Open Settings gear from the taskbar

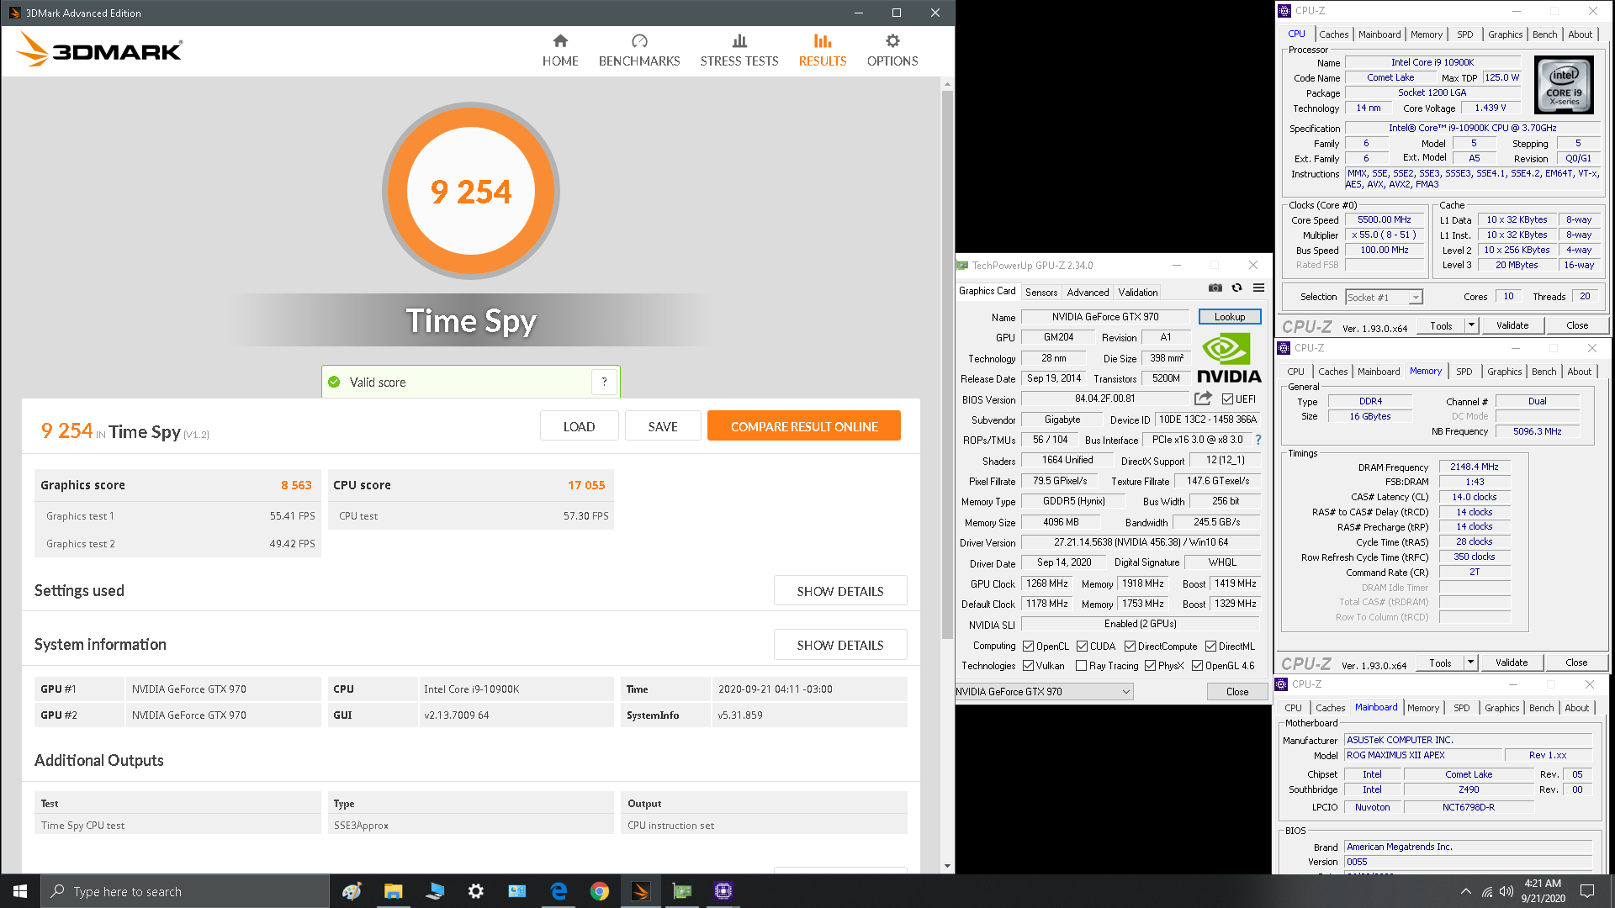pyautogui.click(x=476, y=891)
